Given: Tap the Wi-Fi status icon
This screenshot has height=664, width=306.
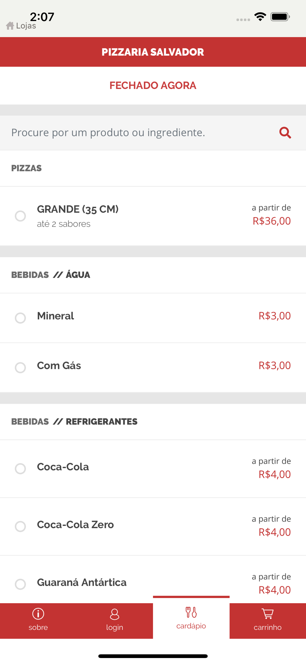Looking at the screenshot, I should pyautogui.click(x=260, y=17).
